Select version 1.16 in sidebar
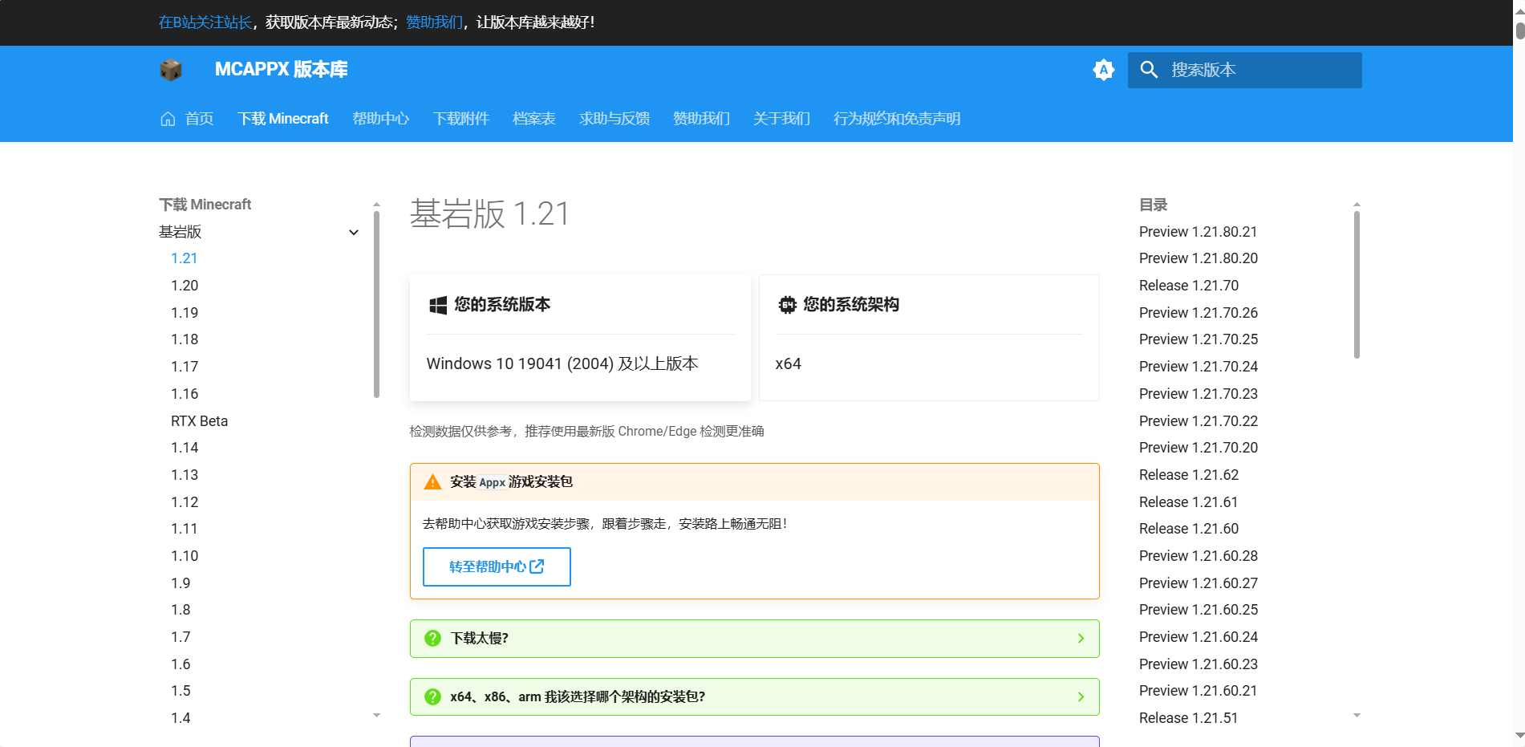 pos(185,394)
